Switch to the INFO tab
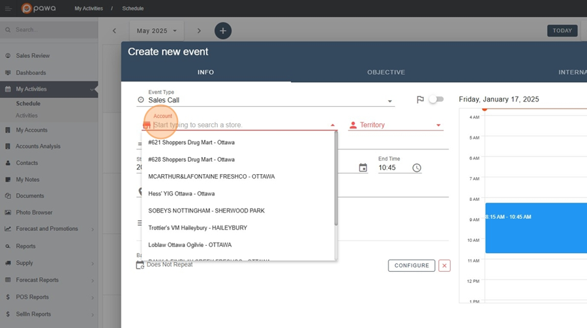The height and width of the screenshot is (328, 587). tap(206, 72)
